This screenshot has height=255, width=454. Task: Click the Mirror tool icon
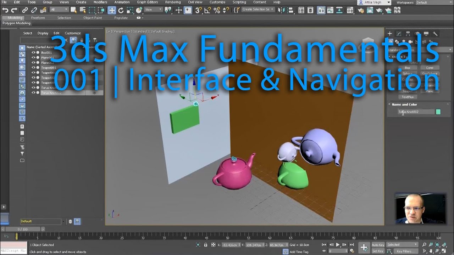tap(281, 10)
